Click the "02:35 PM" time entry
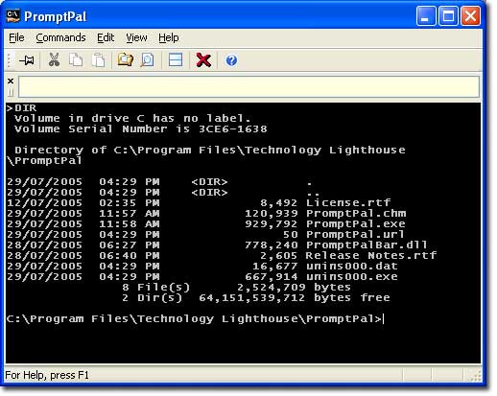Screen dimensions: 497x396 130,202
